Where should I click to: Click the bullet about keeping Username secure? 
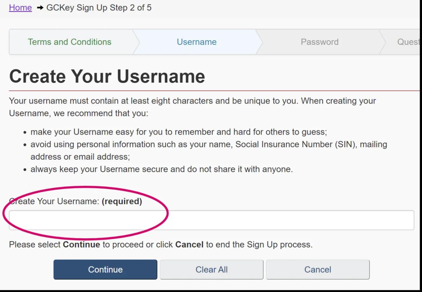[161, 169]
